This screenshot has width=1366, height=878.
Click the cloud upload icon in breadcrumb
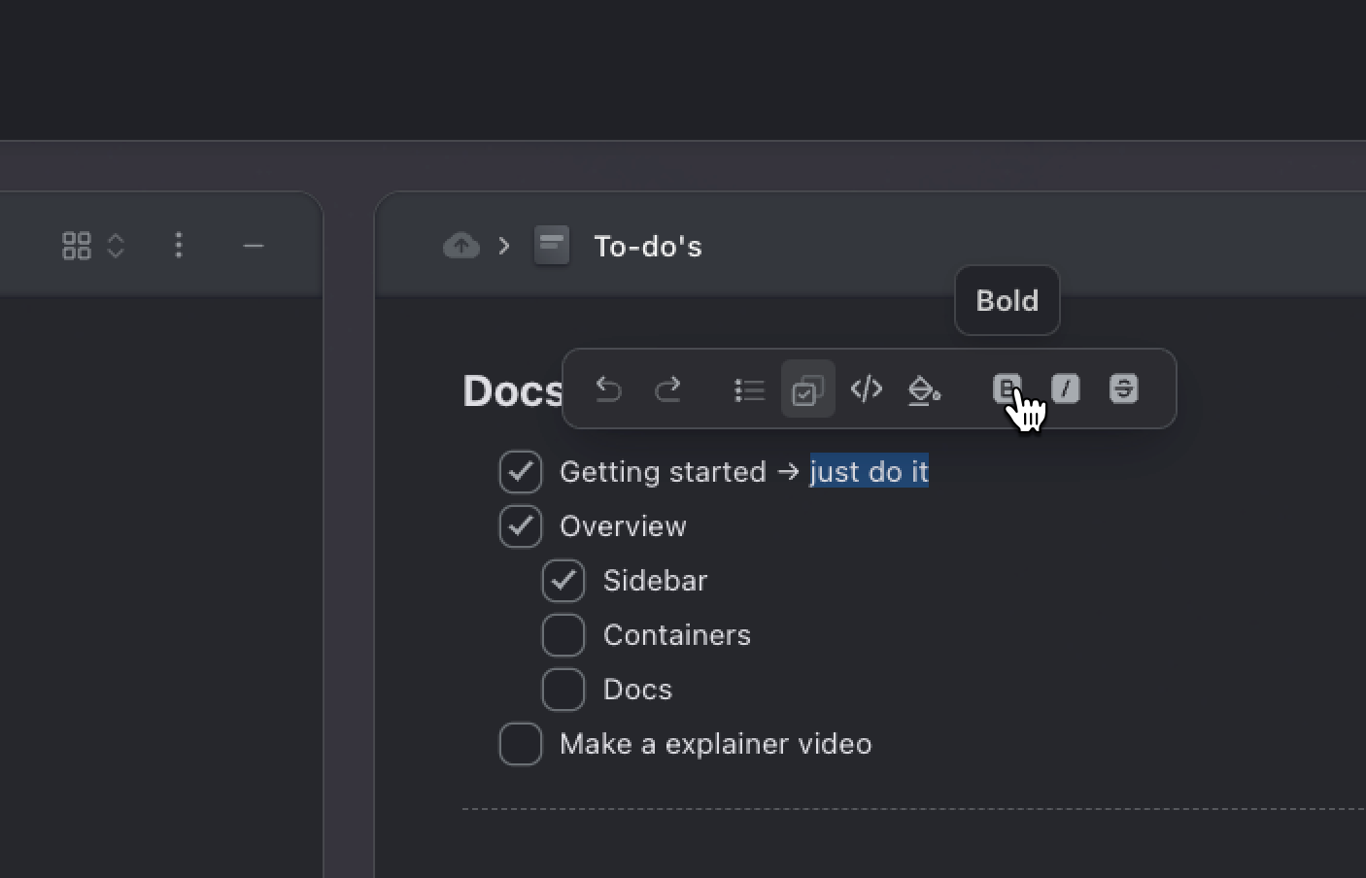pyautogui.click(x=461, y=246)
